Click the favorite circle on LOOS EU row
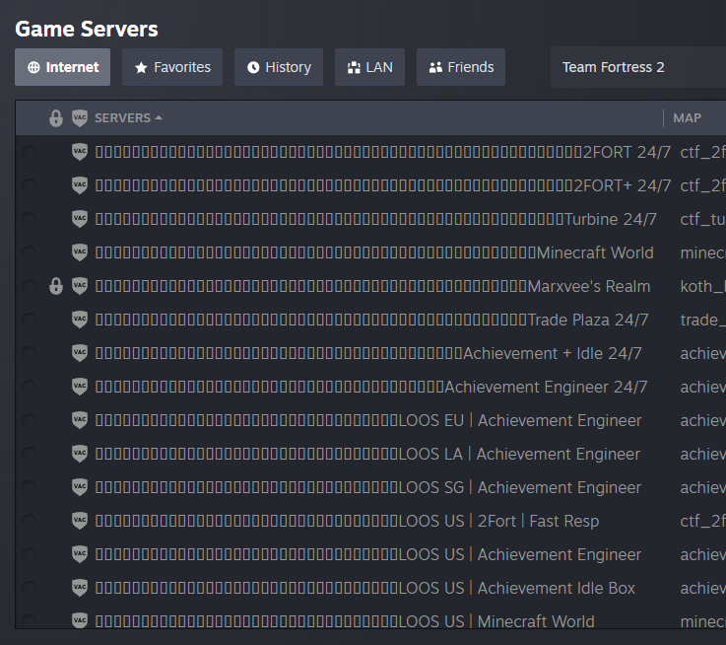This screenshot has width=726, height=645. [30, 420]
